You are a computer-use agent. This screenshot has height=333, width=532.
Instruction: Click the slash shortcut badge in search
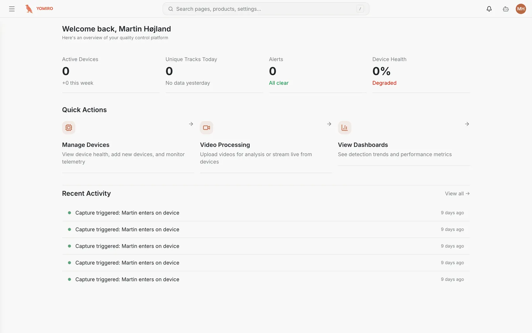360,9
